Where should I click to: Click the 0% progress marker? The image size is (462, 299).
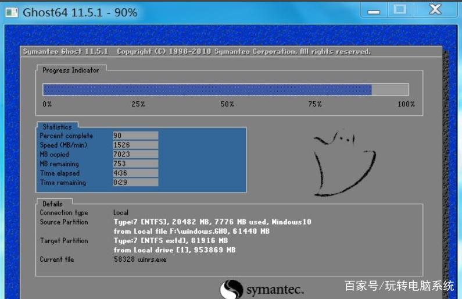tap(47, 104)
